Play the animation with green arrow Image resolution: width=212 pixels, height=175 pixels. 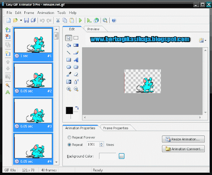[x=80, y=21]
